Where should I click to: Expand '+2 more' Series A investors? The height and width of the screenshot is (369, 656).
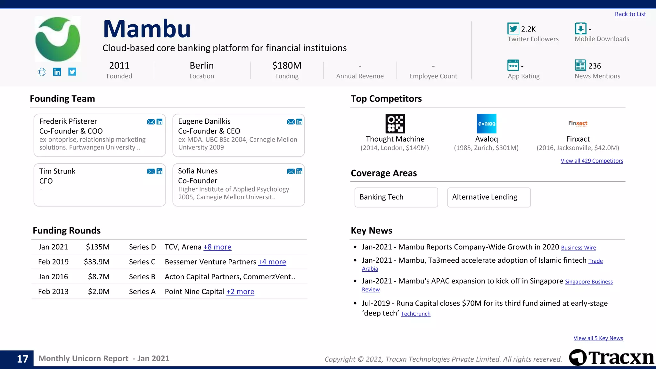click(240, 291)
